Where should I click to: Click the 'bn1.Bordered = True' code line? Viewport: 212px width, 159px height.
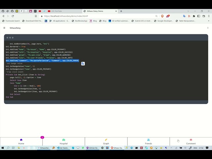click(x=16, y=46)
